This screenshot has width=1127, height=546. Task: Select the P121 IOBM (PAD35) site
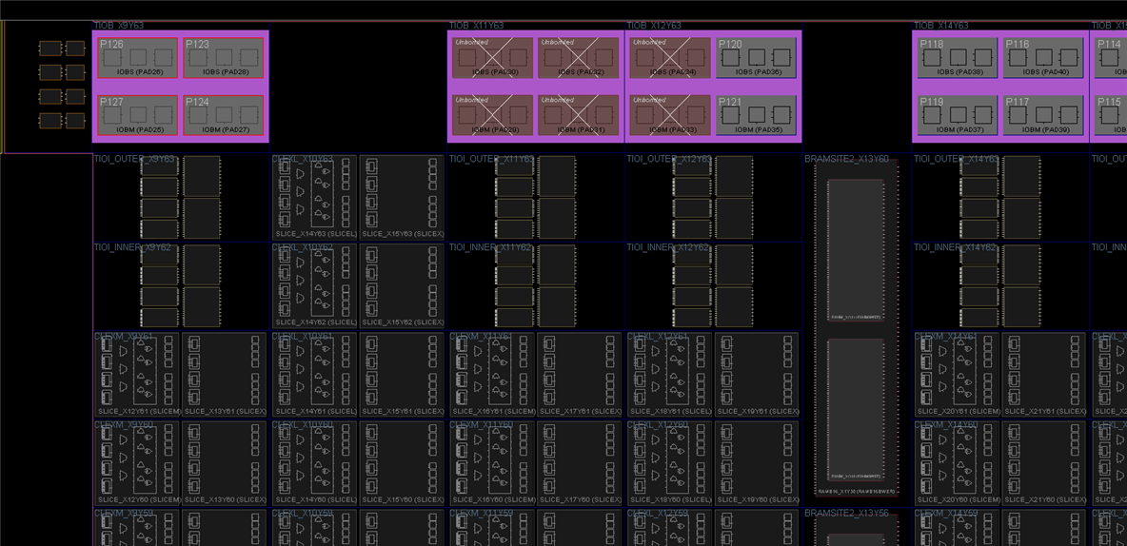point(756,115)
